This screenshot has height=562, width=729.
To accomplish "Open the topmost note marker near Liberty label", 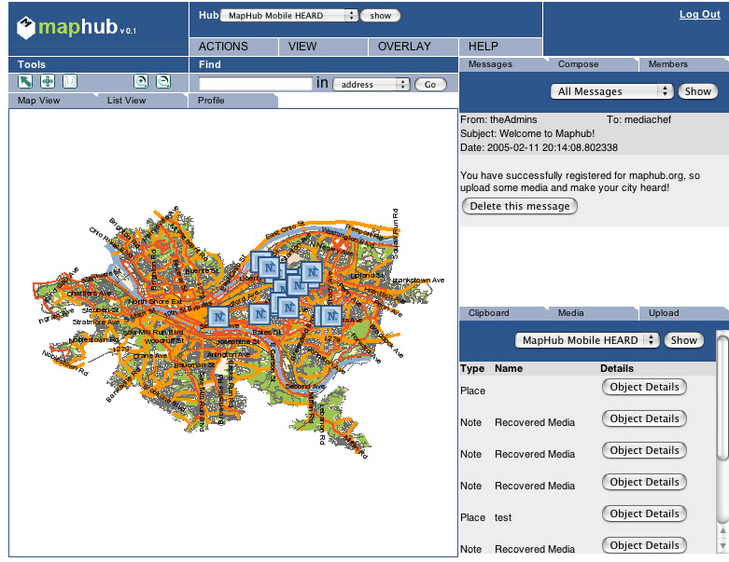I will click(x=269, y=267).
